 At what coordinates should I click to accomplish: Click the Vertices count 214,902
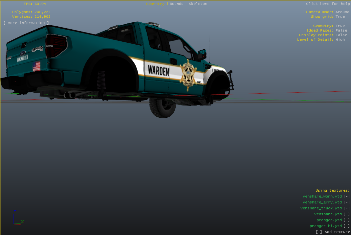tap(42, 16)
